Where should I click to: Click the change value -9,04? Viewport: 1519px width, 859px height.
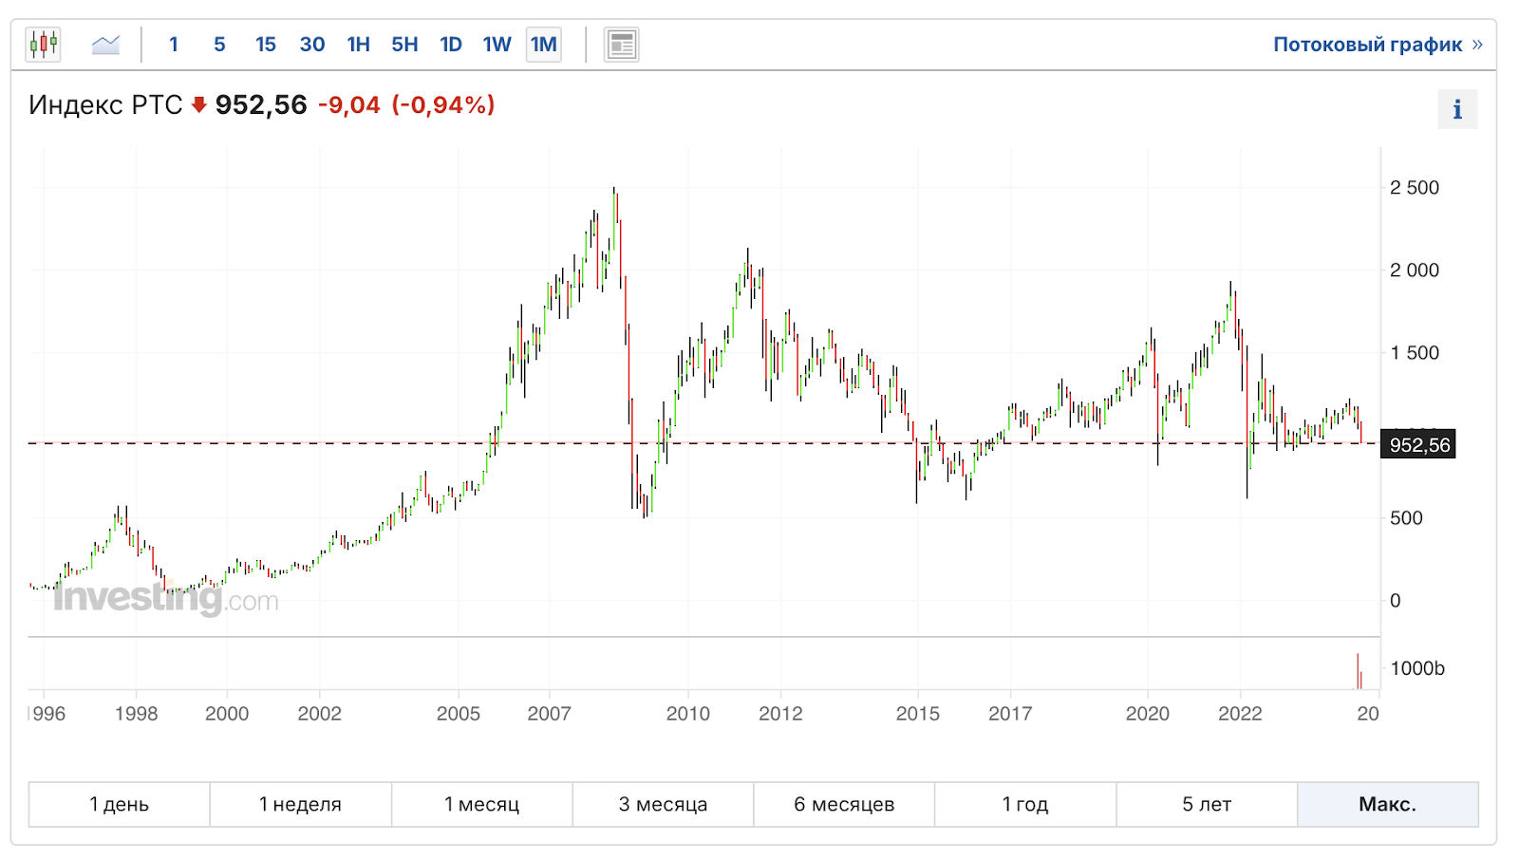click(x=348, y=105)
